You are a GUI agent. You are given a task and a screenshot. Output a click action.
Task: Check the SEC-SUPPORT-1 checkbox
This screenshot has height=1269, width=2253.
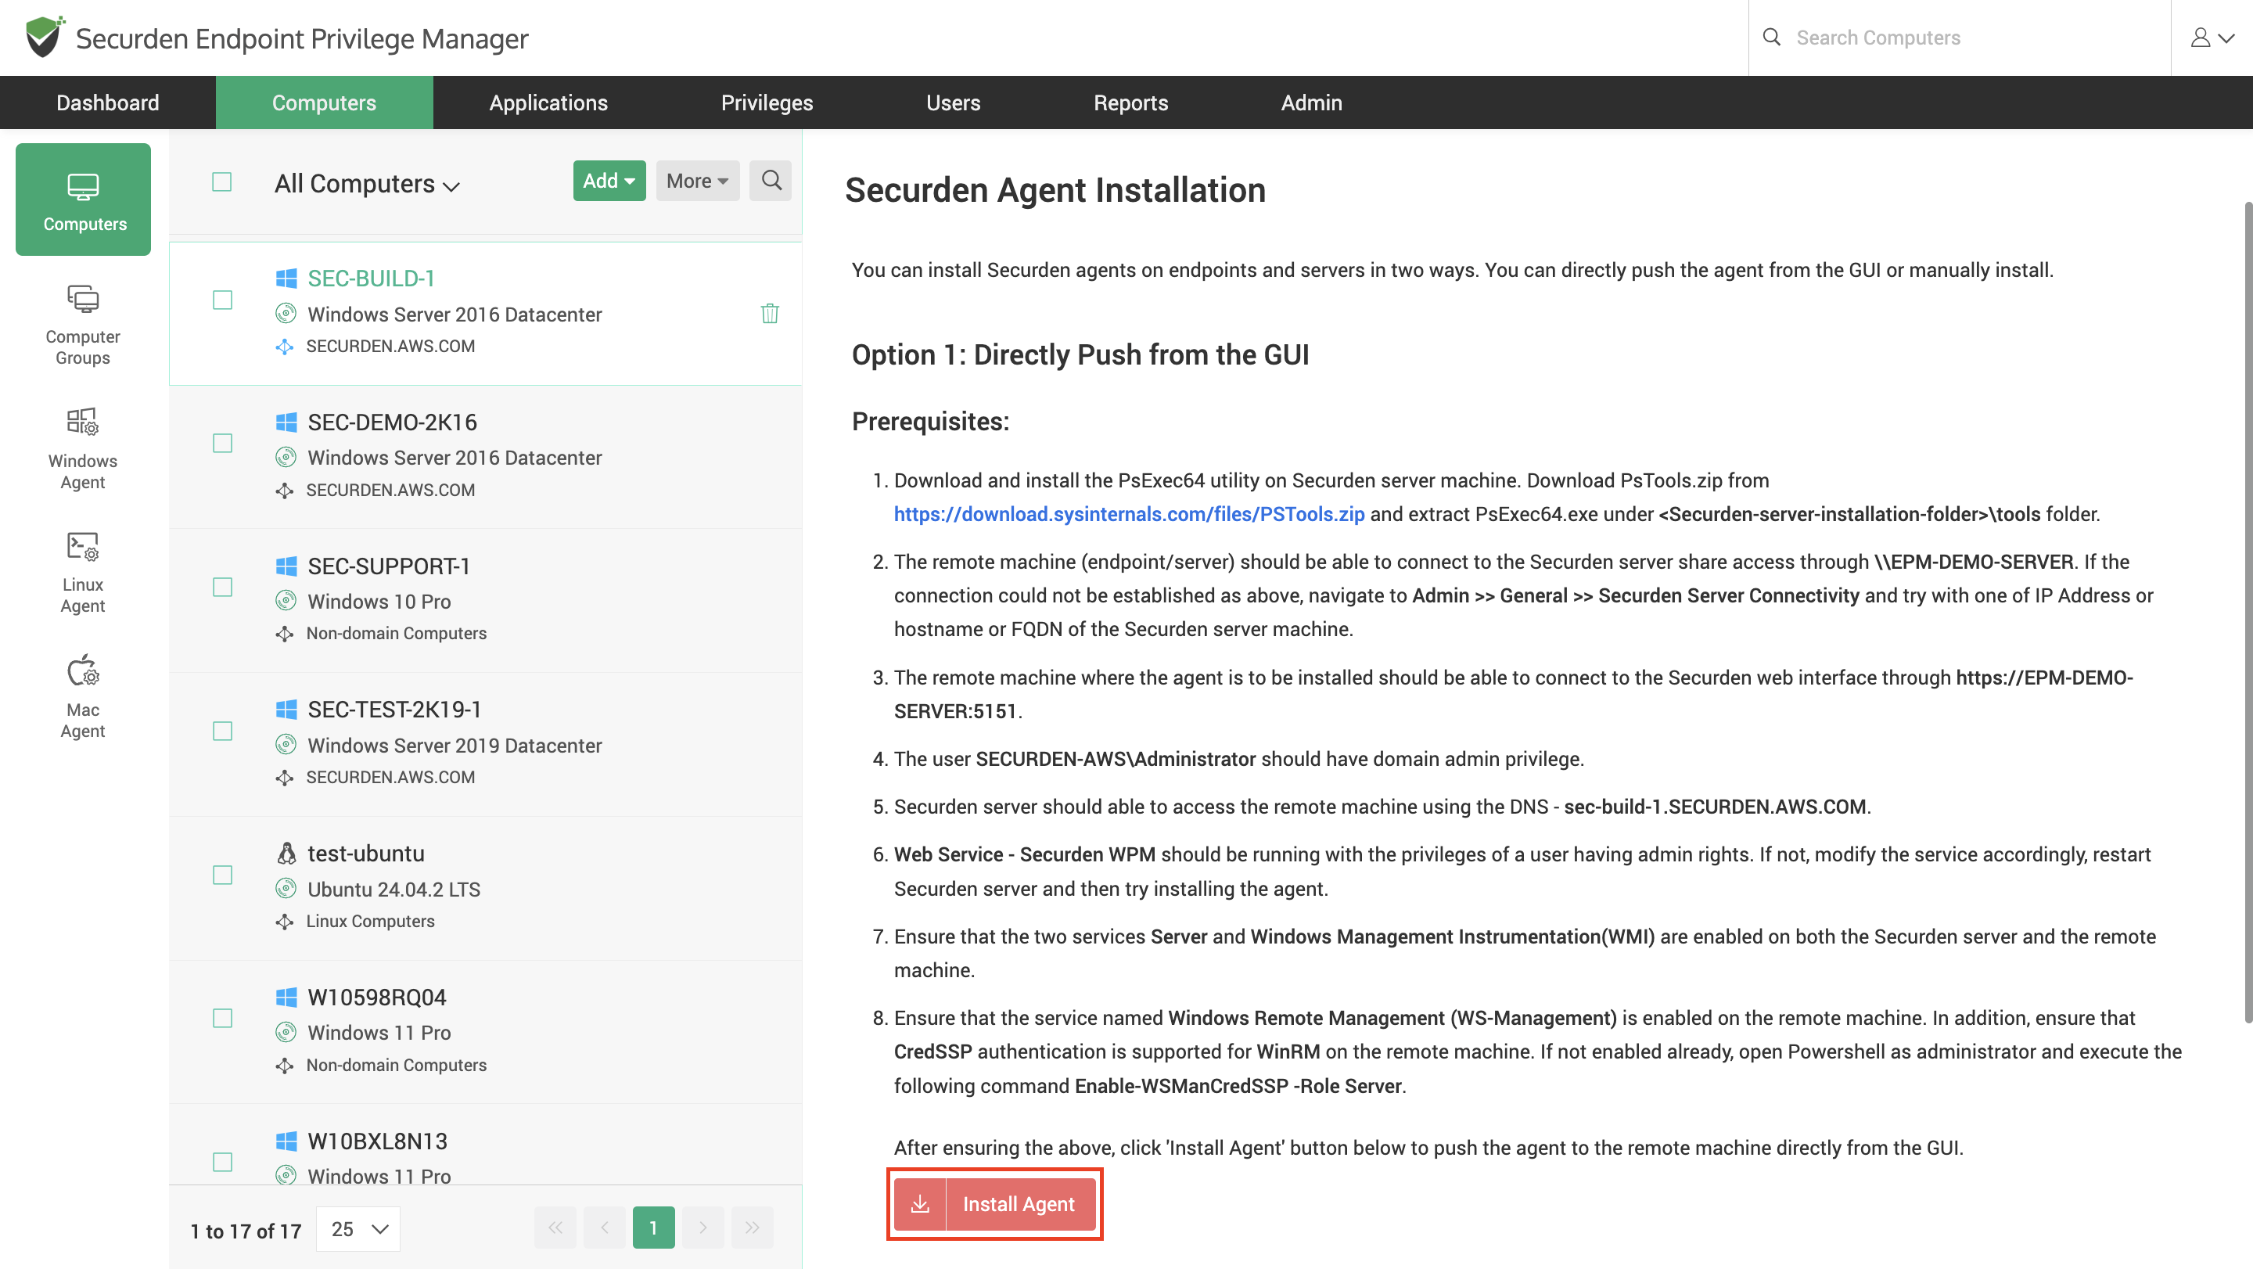click(223, 587)
